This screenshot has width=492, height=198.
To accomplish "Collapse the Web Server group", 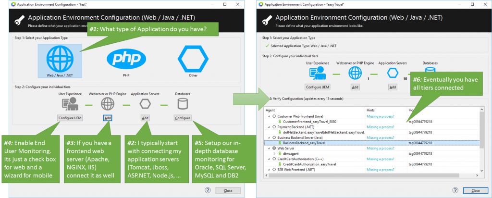I will click(269, 148).
